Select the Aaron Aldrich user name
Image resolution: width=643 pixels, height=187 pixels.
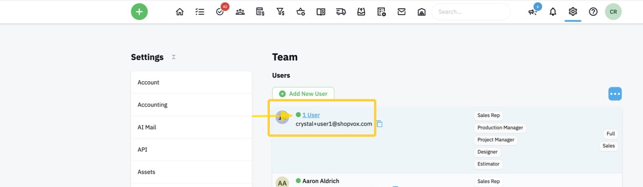point(321,181)
